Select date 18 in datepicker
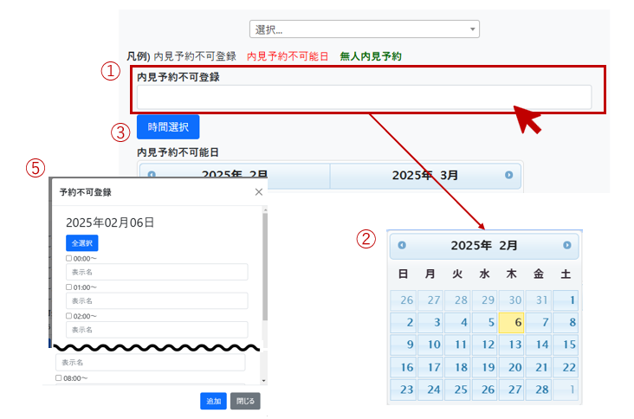Screen dimensions: 634x419 coord(457,367)
